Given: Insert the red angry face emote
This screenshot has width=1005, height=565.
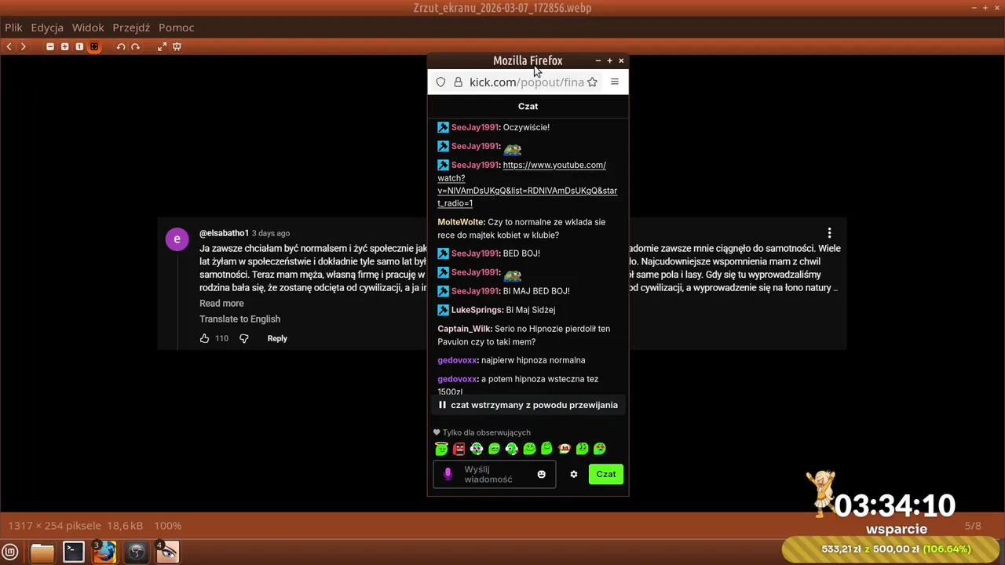Looking at the screenshot, I should pyautogui.click(x=459, y=449).
